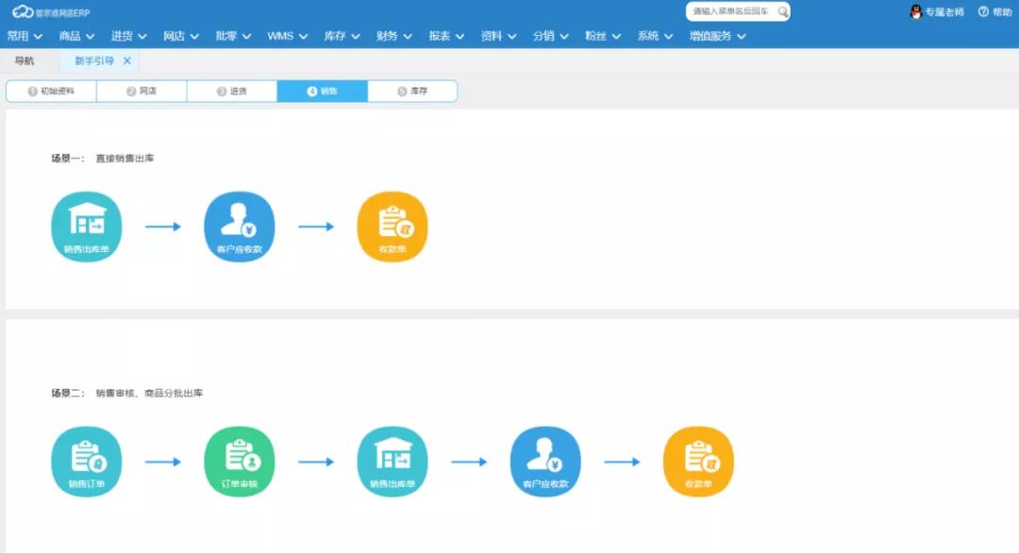Open the 收款单 icon in scenario one
1019x553 pixels.
point(392,226)
